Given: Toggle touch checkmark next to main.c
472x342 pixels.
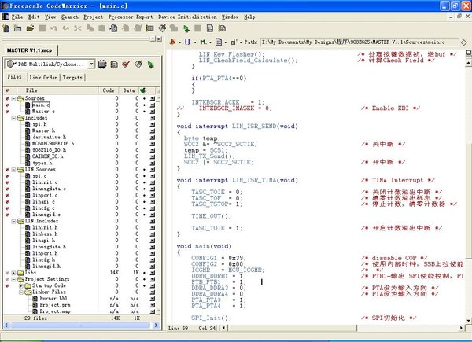Looking at the screenshot, I should click(x=8, y=105).
